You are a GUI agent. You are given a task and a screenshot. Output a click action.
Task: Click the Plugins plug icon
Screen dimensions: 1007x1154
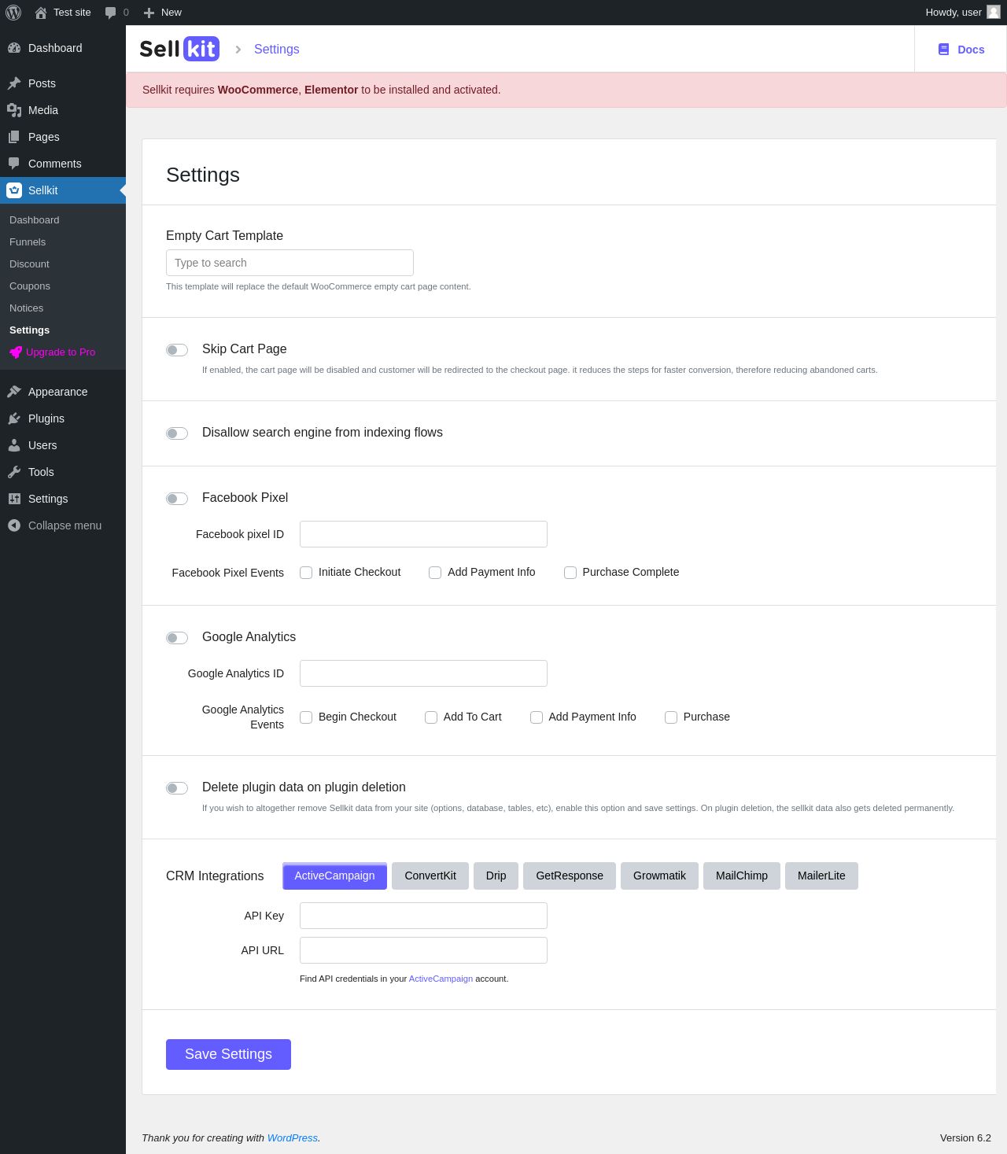pos(14,418)
